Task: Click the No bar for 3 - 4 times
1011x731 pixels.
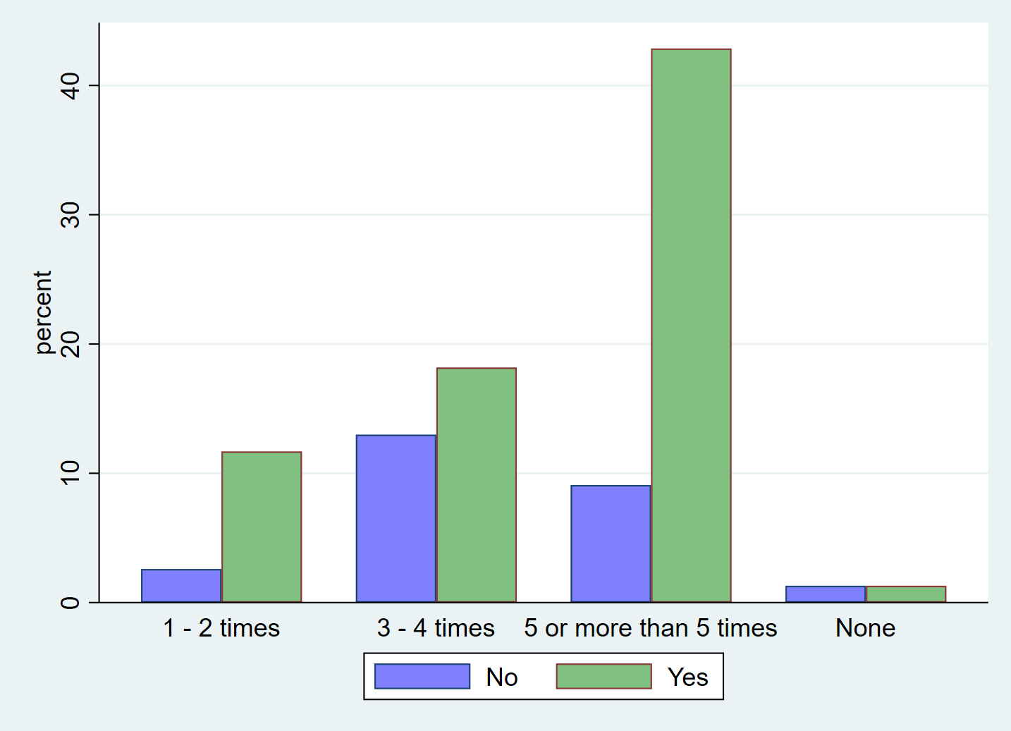Action: 396,518
